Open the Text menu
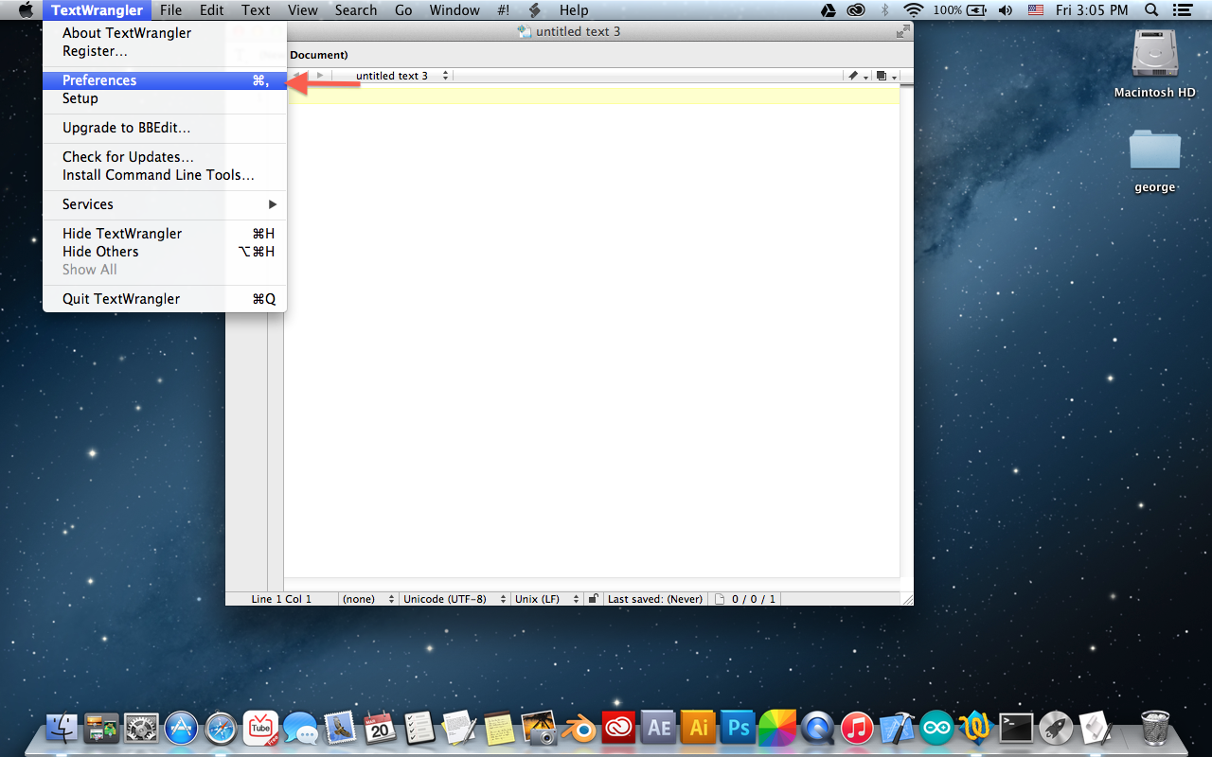This screenshot has height=757, width=1212. pyautogui.click(x=256, y=10)
